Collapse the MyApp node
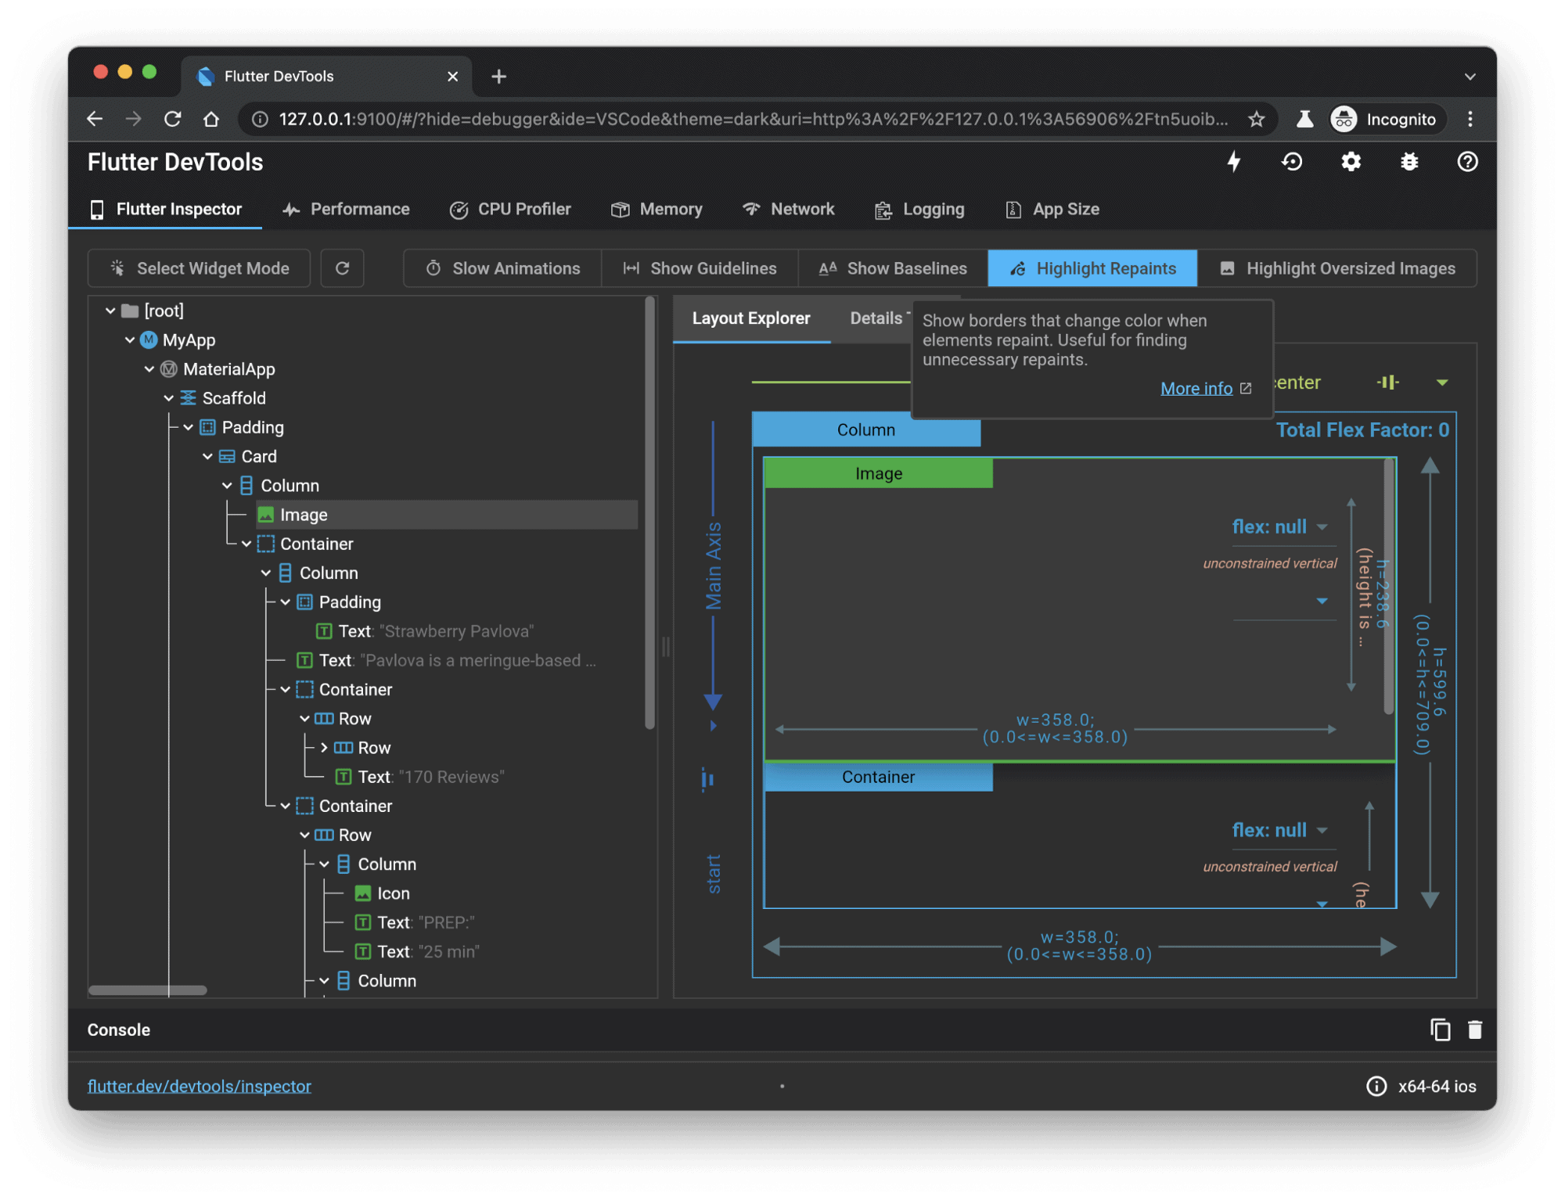This screenshot has width=1565, height=1200. pos(130,340)
